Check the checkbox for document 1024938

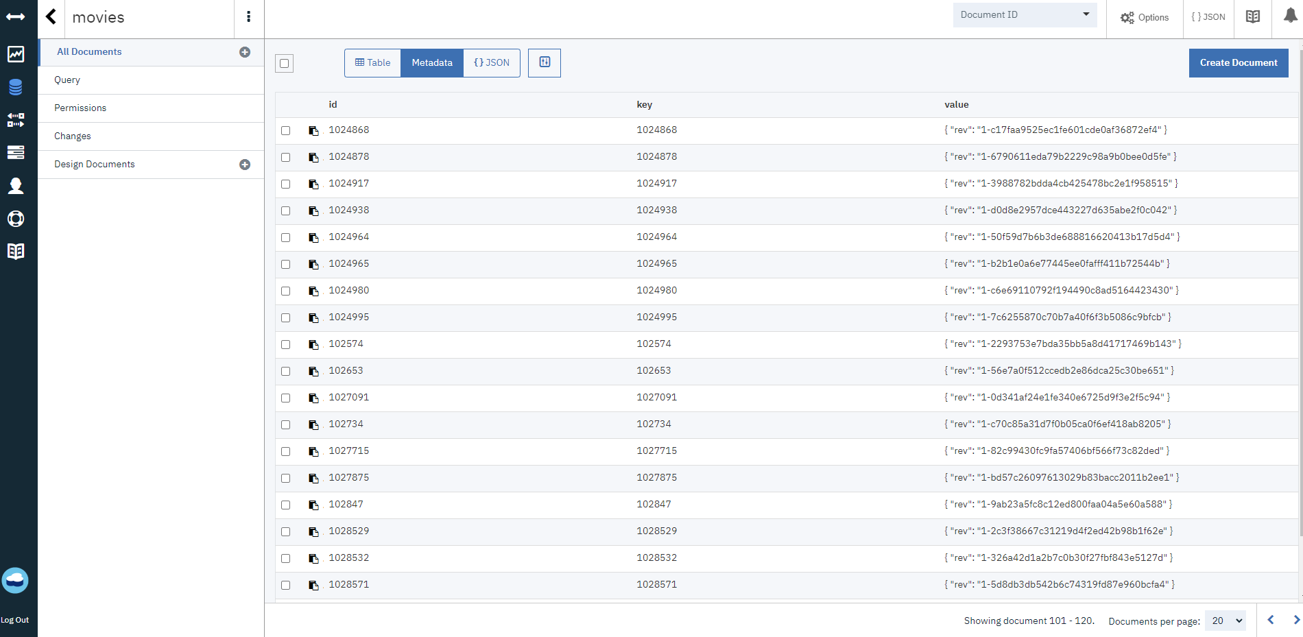pyautogui.click(x=286, y=211)
